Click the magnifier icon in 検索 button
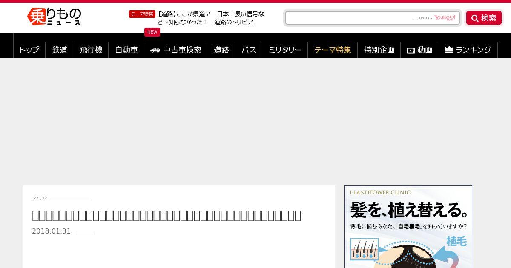This screenshot has height=268, width=511. click(475, 18)
